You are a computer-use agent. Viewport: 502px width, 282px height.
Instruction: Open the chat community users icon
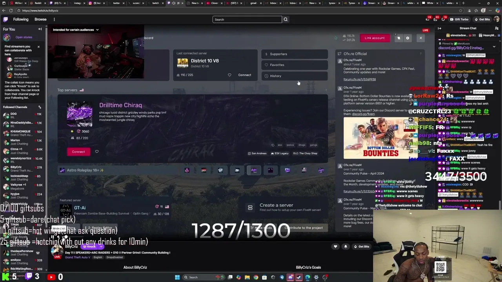click(x=497, y=28)
